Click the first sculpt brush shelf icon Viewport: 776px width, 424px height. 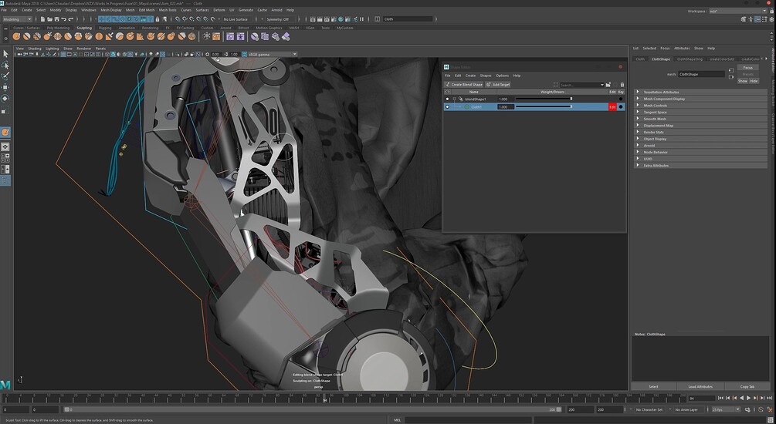(x=16, y=36)
